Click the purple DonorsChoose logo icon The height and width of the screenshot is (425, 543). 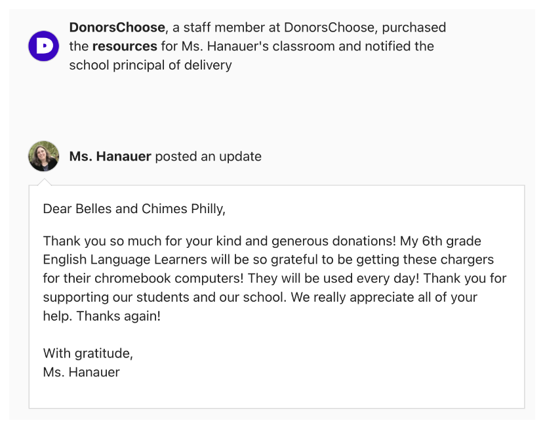tap(43, 46)
